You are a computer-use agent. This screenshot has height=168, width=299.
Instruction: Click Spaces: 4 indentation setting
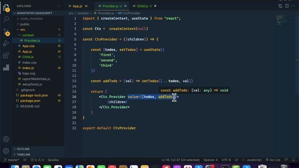[x=211, y=160]
